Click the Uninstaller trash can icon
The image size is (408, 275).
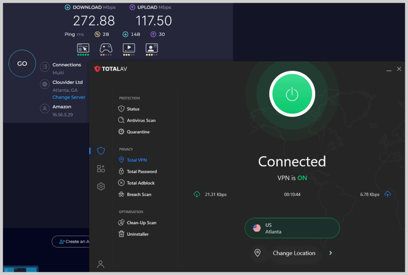[x=121, y=234]
